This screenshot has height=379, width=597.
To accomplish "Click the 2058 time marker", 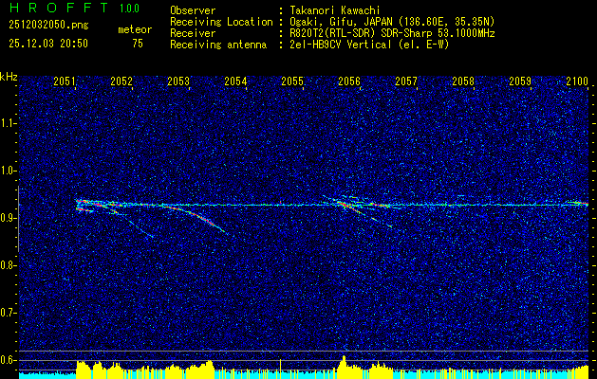I will [x=463, y=81].
